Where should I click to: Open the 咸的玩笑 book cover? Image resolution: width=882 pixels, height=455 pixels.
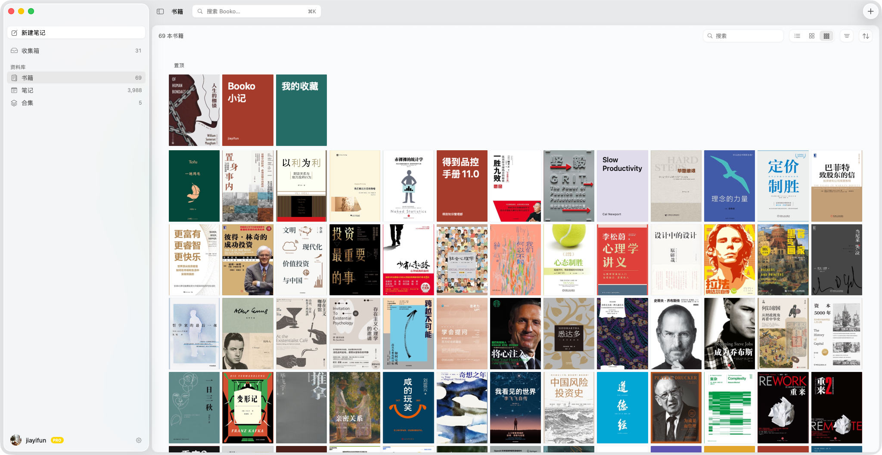coord(408,408)
